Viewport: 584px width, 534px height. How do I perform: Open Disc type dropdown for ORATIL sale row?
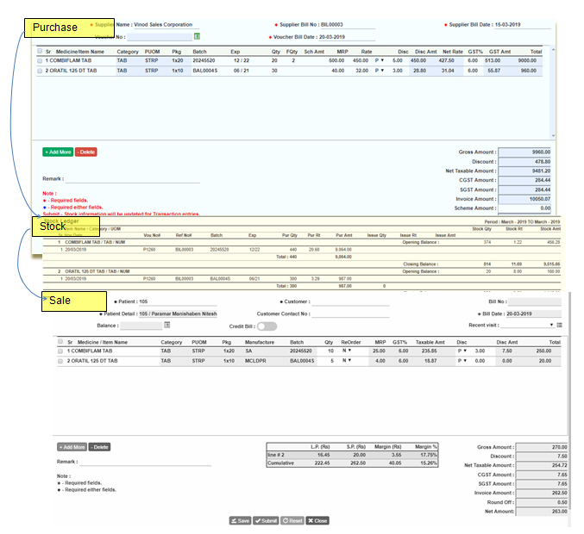point(462,361)
